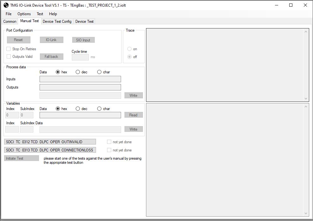Switch to the Device Test Config tab
313x221 pixels.
click(57, 21)
